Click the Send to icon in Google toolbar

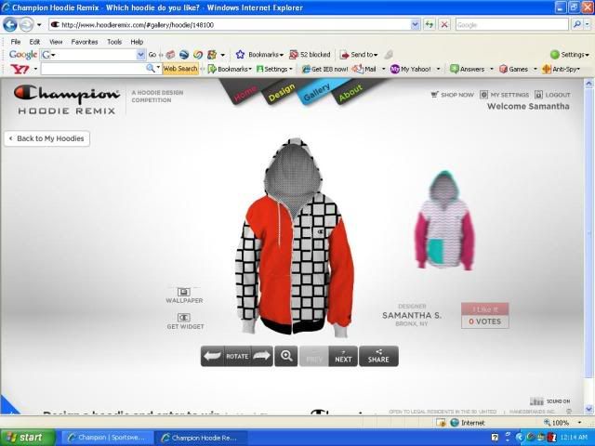(x=344, y=55)
